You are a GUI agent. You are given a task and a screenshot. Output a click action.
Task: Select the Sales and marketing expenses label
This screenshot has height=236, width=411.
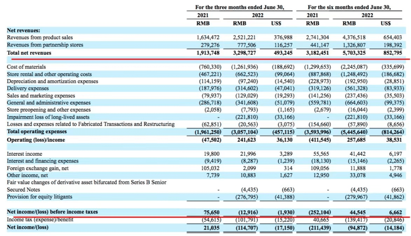click(41, 96)
